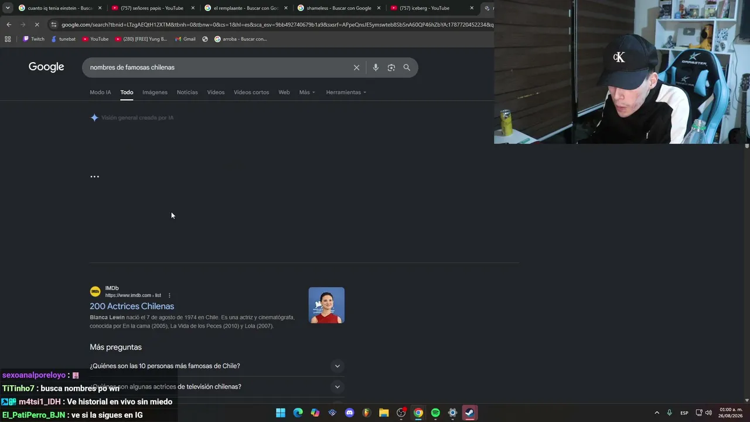This screenshot has width=750, height=422.
Task: Open Discord from the taskbar
Action: (x=350, y=413)
